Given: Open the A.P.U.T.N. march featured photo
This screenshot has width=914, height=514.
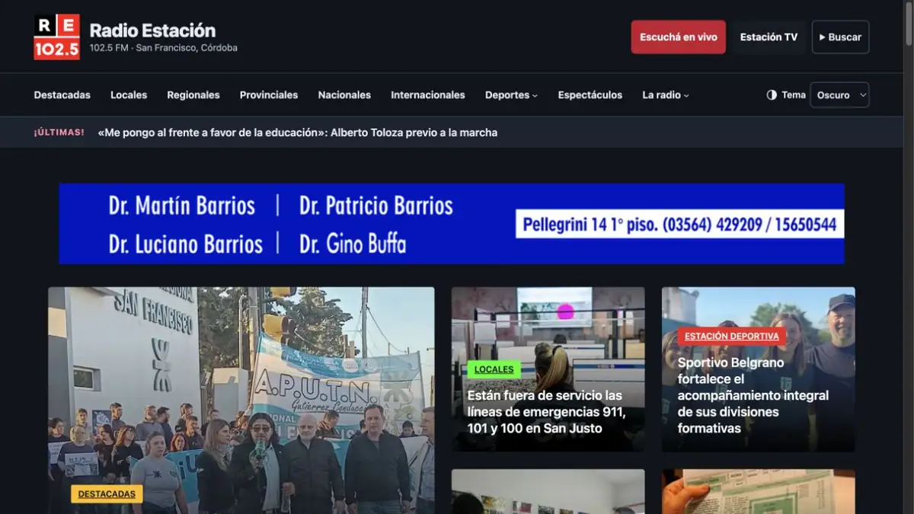Looking at the screenshot, I should [241, 401].
